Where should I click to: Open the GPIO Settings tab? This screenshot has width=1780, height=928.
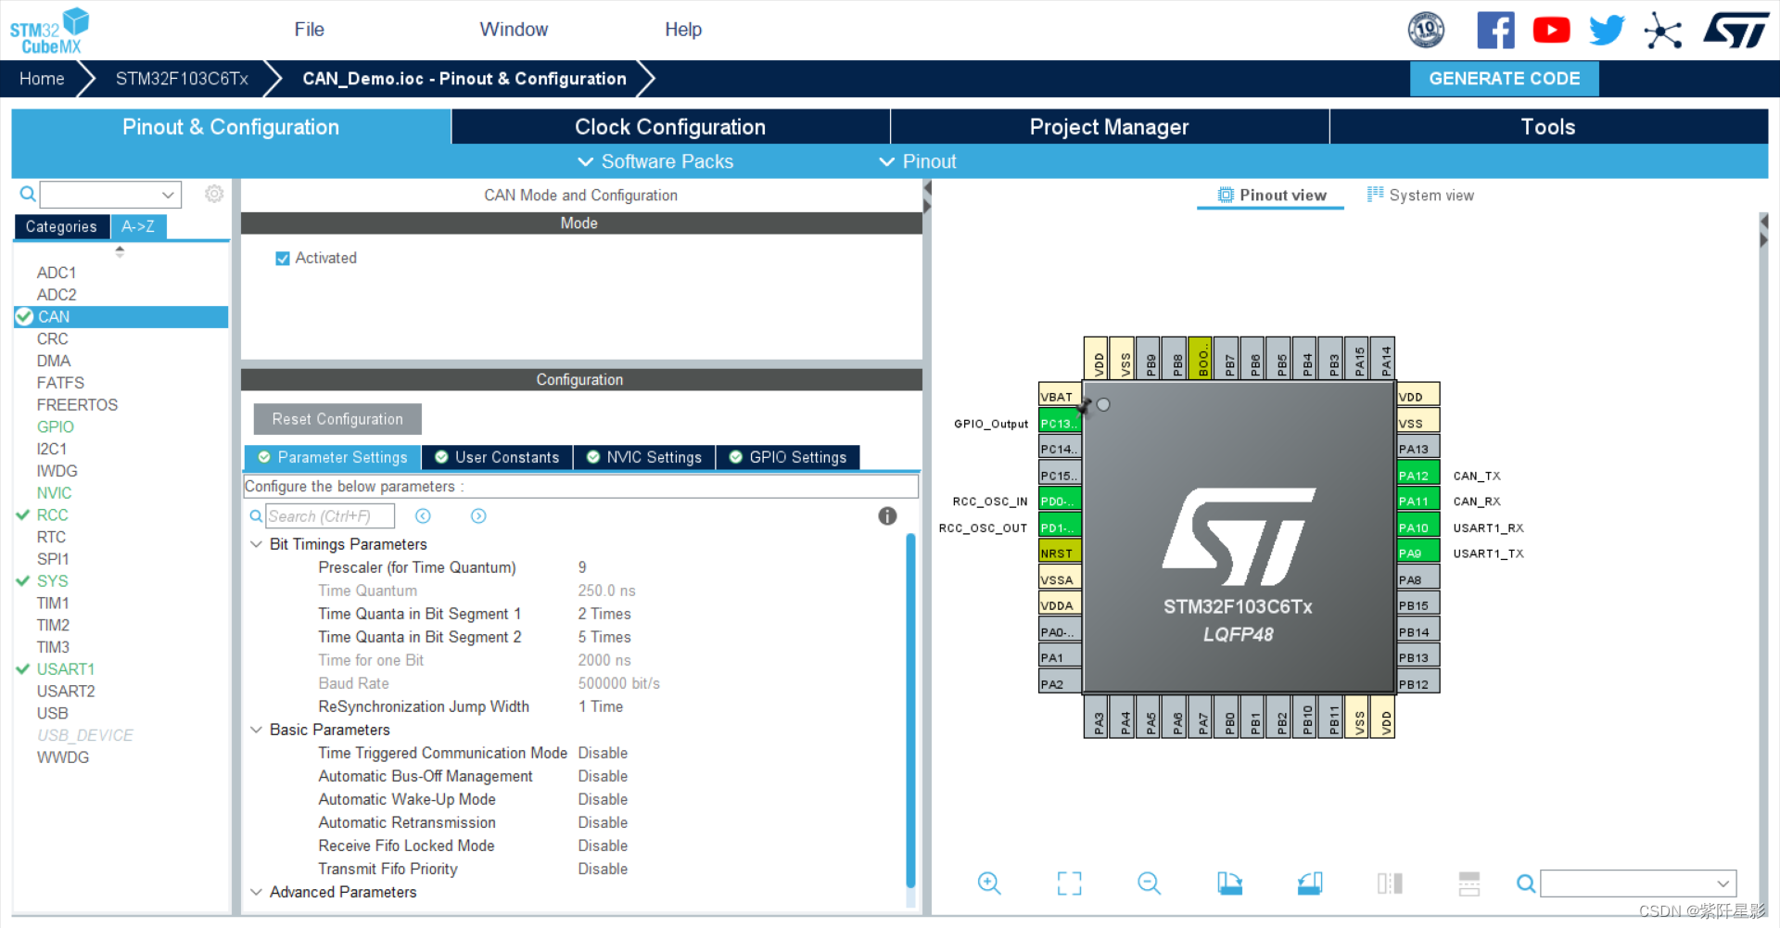click(x=788, y=457)
